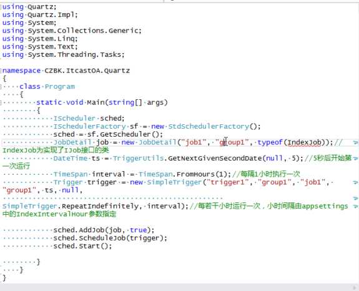Click the "interval" variable in TimeSpan declaration
The image size is (359, 291).
coord(109,174)
